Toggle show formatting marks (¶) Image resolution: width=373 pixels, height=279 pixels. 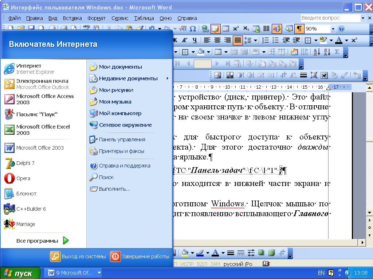click(x=299, y=29)
